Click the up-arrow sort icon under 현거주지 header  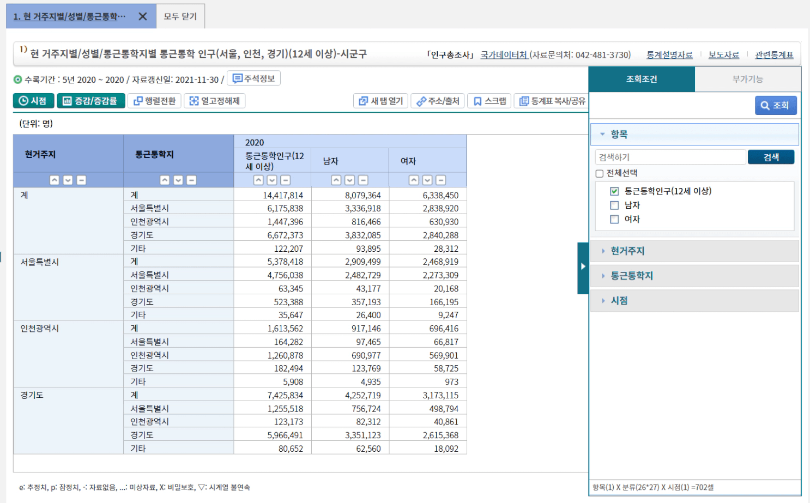pyautogui.click(x=55, y=180)
